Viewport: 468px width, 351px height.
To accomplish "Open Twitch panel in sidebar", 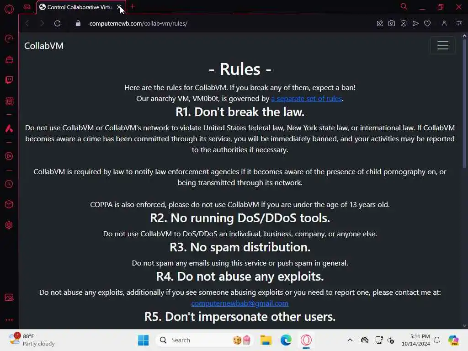I will (9, 80).
